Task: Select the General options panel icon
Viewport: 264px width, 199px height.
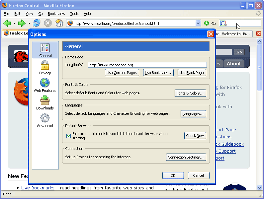Action: [45, 50]
